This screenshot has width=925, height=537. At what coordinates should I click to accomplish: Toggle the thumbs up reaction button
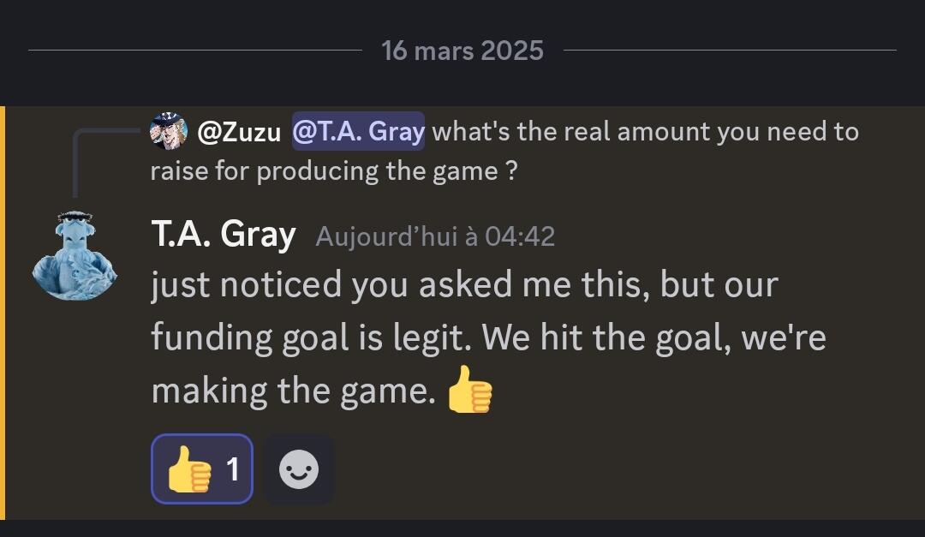202,469
